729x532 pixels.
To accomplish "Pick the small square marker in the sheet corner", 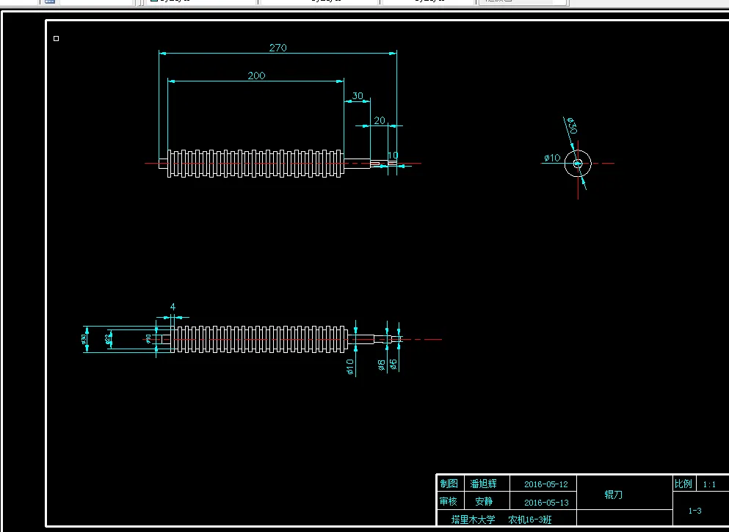I will coord(57,39).
